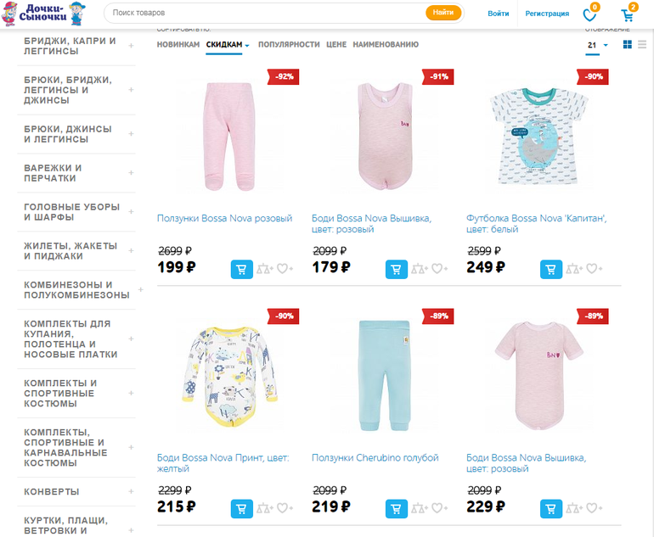The image size is (654, 537).
Task: Switch to list view display icon
Action: [642, 44]
